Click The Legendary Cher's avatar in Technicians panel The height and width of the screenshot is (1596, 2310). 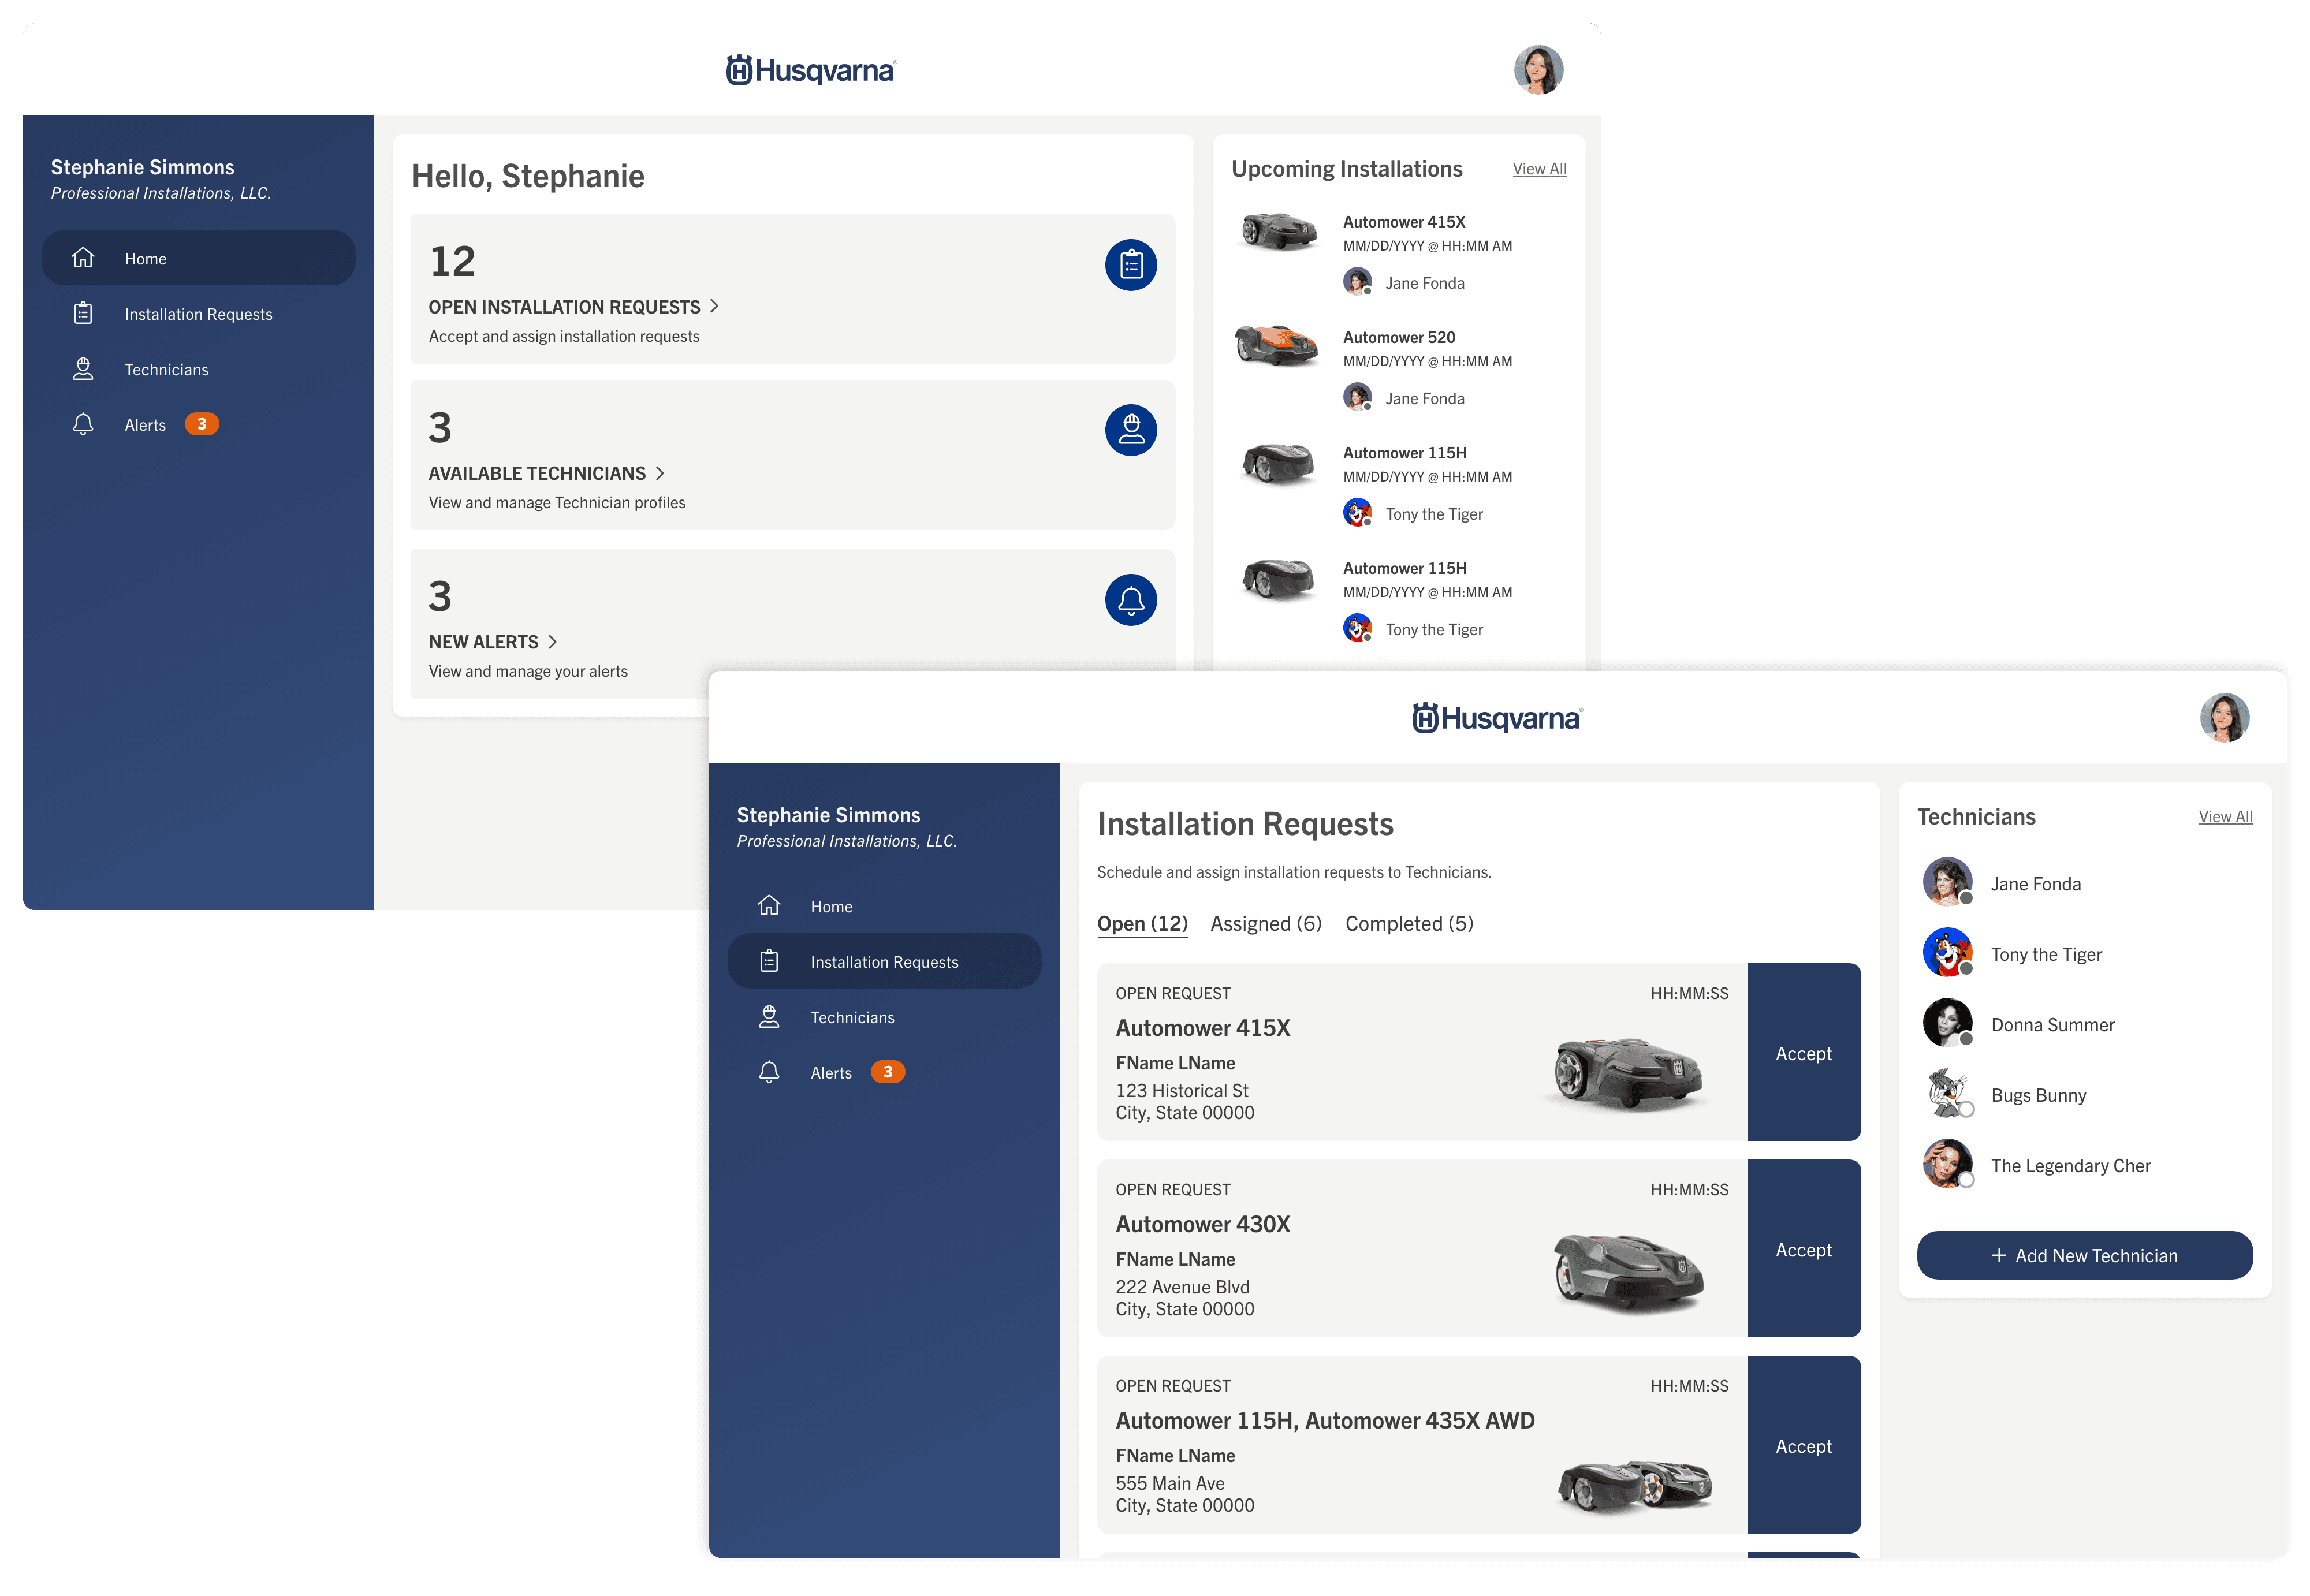coord(1948,1165)
